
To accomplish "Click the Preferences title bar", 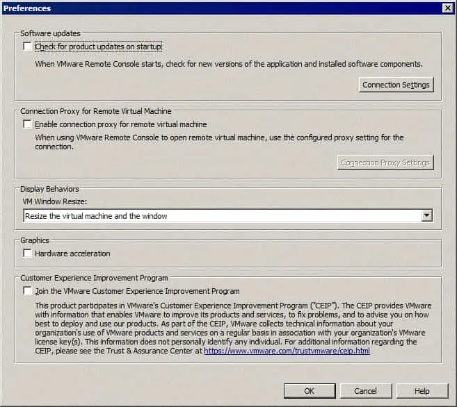I will pos(209,8).
